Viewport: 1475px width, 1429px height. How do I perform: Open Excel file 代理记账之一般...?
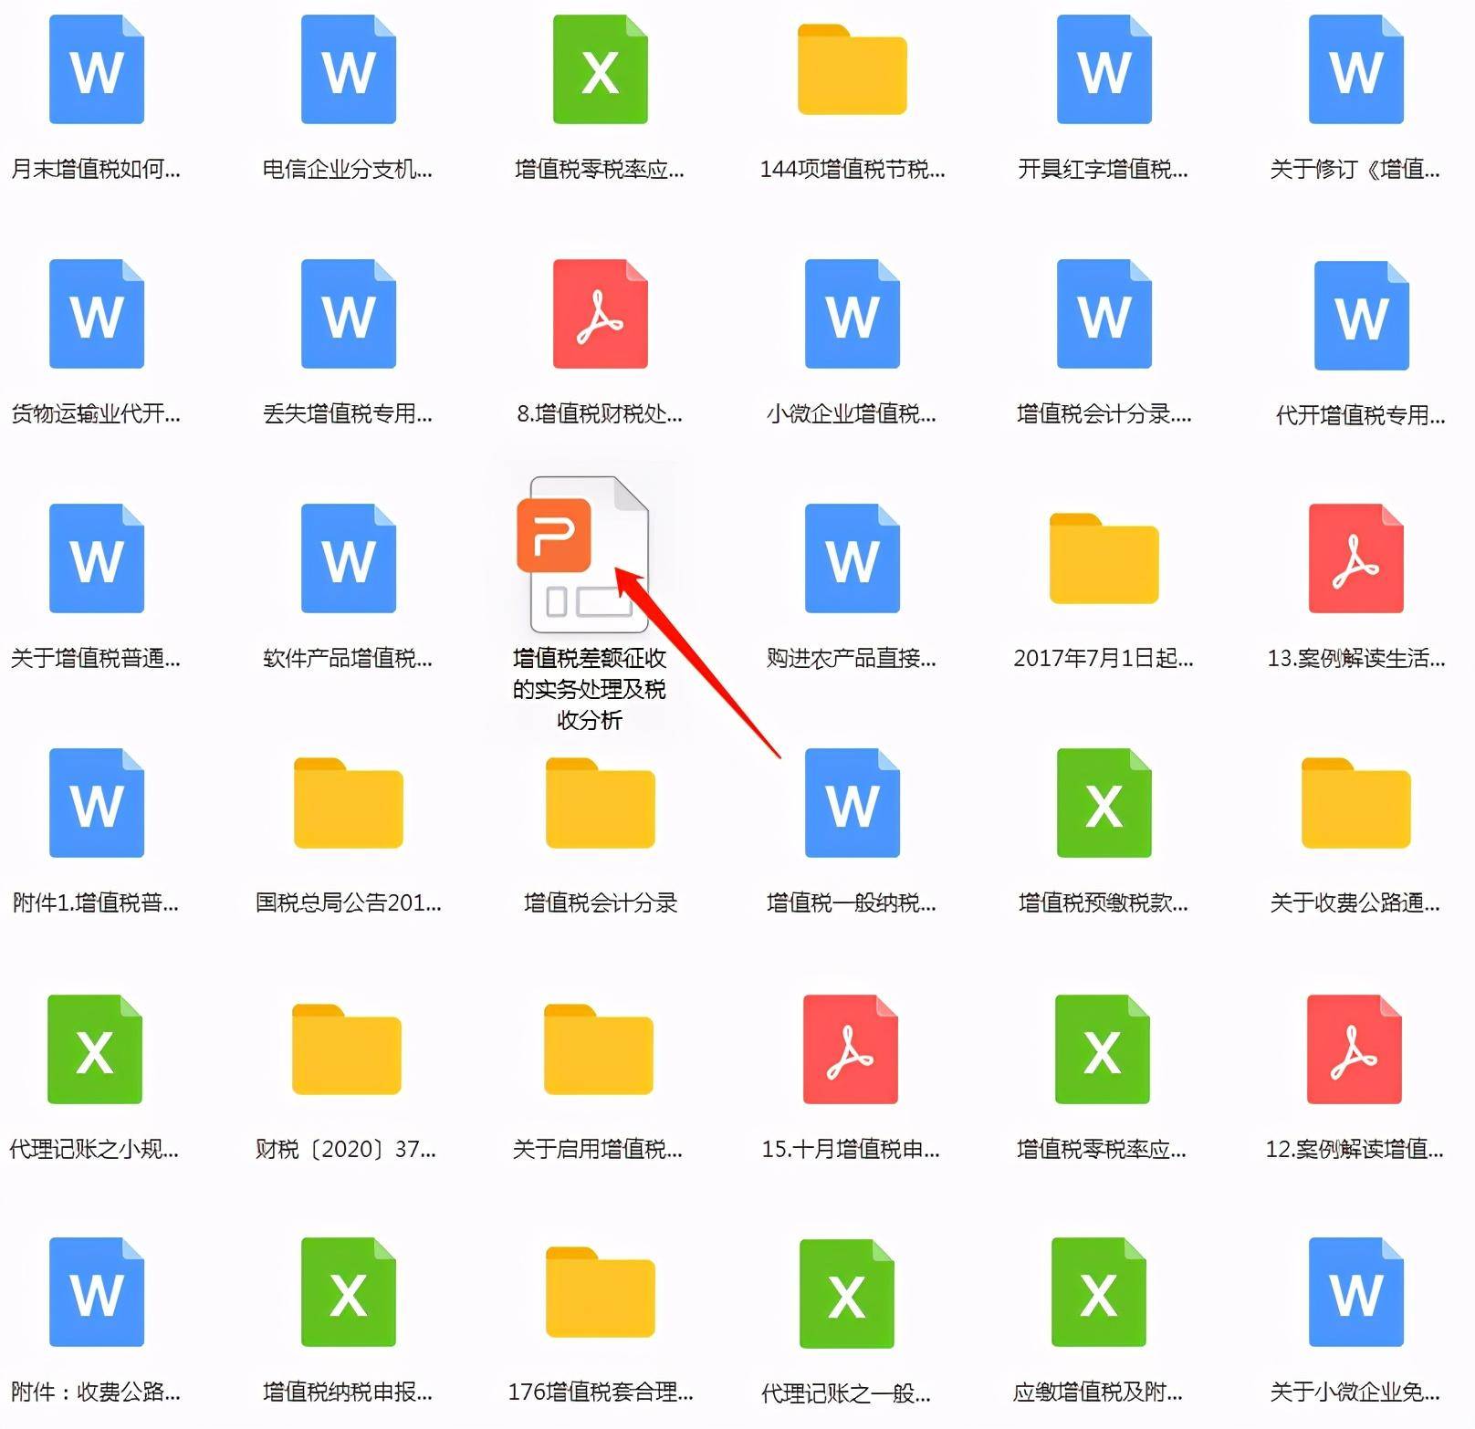tap(847, 1294)
